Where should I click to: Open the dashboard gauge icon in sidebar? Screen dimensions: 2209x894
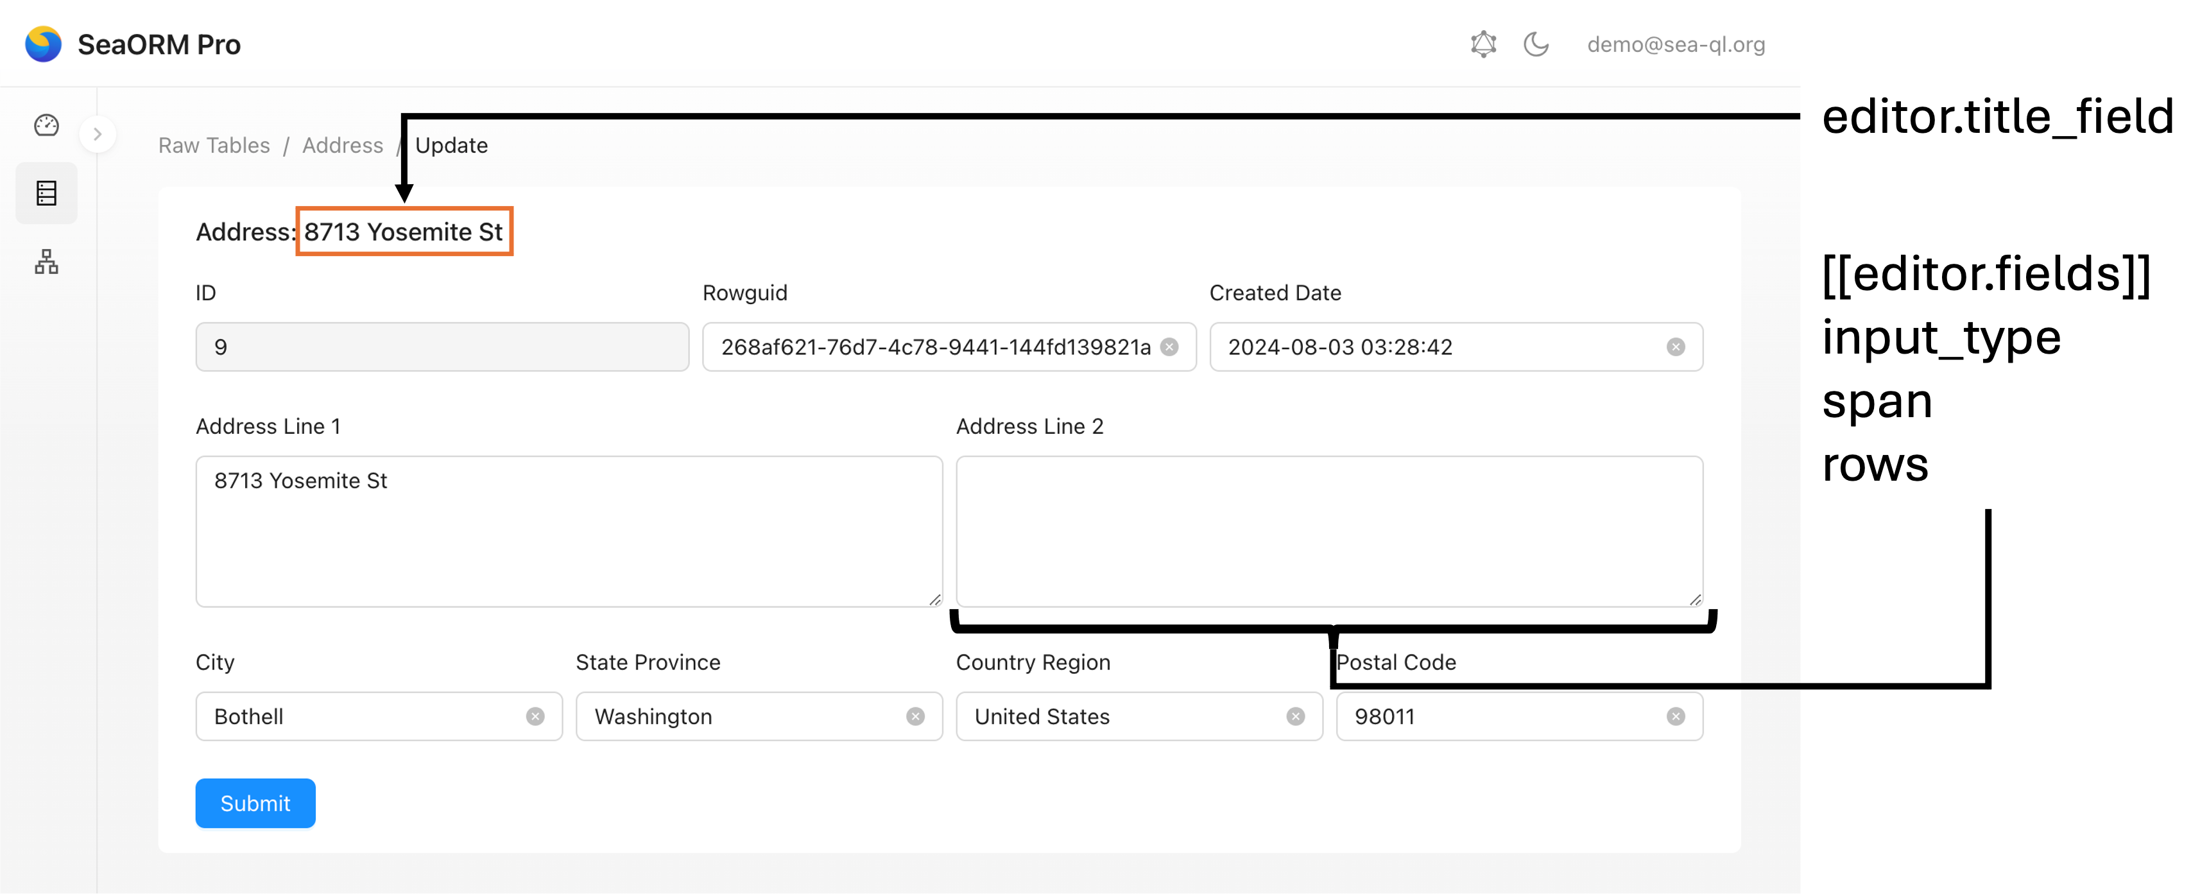click(x=46, y=126)
